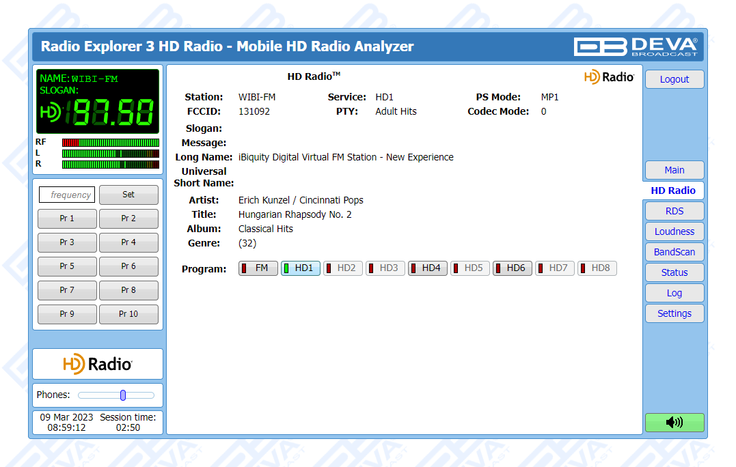Adjust the Phones volume slider

[123, 395]
